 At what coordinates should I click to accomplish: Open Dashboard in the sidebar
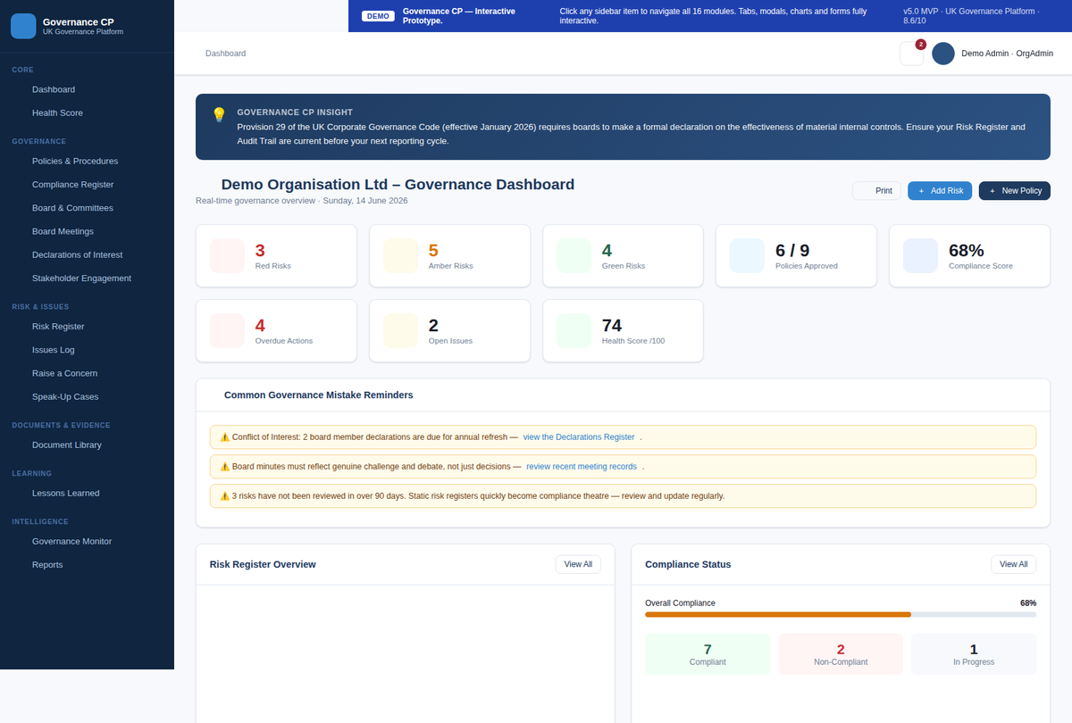87,89
